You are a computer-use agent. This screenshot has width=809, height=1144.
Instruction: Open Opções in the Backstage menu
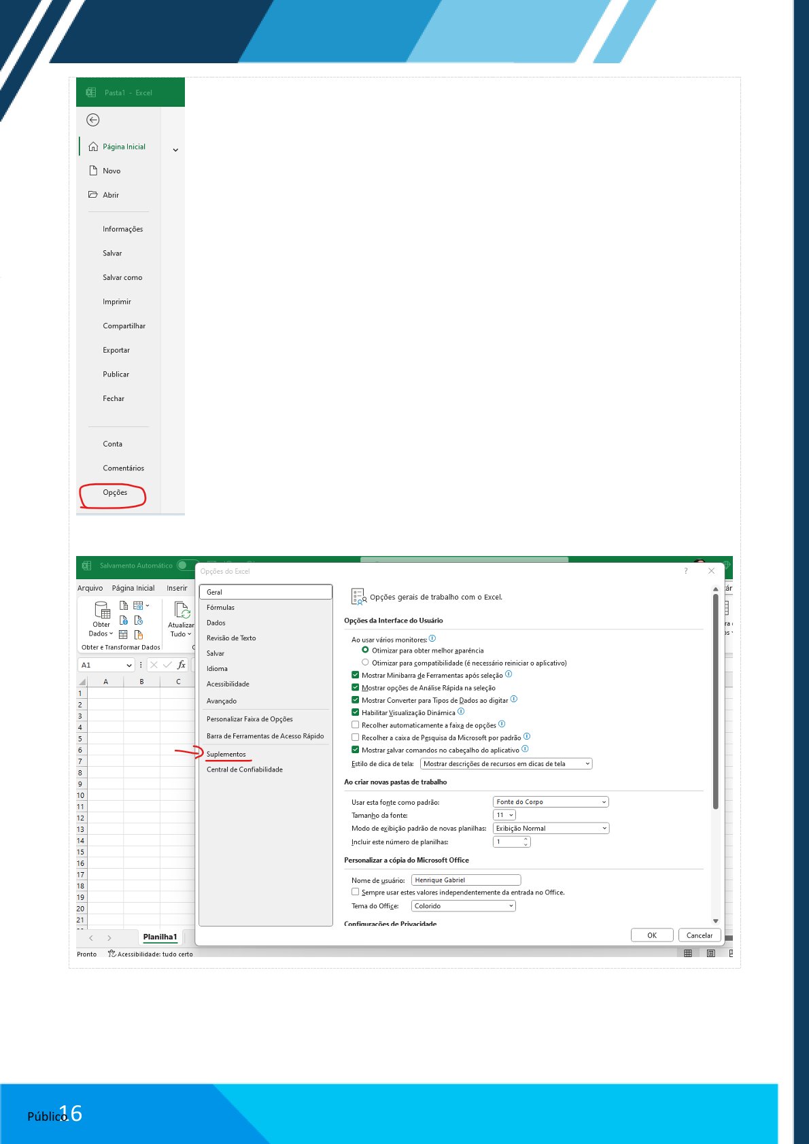pyautogui.click(x=115, y=493)
